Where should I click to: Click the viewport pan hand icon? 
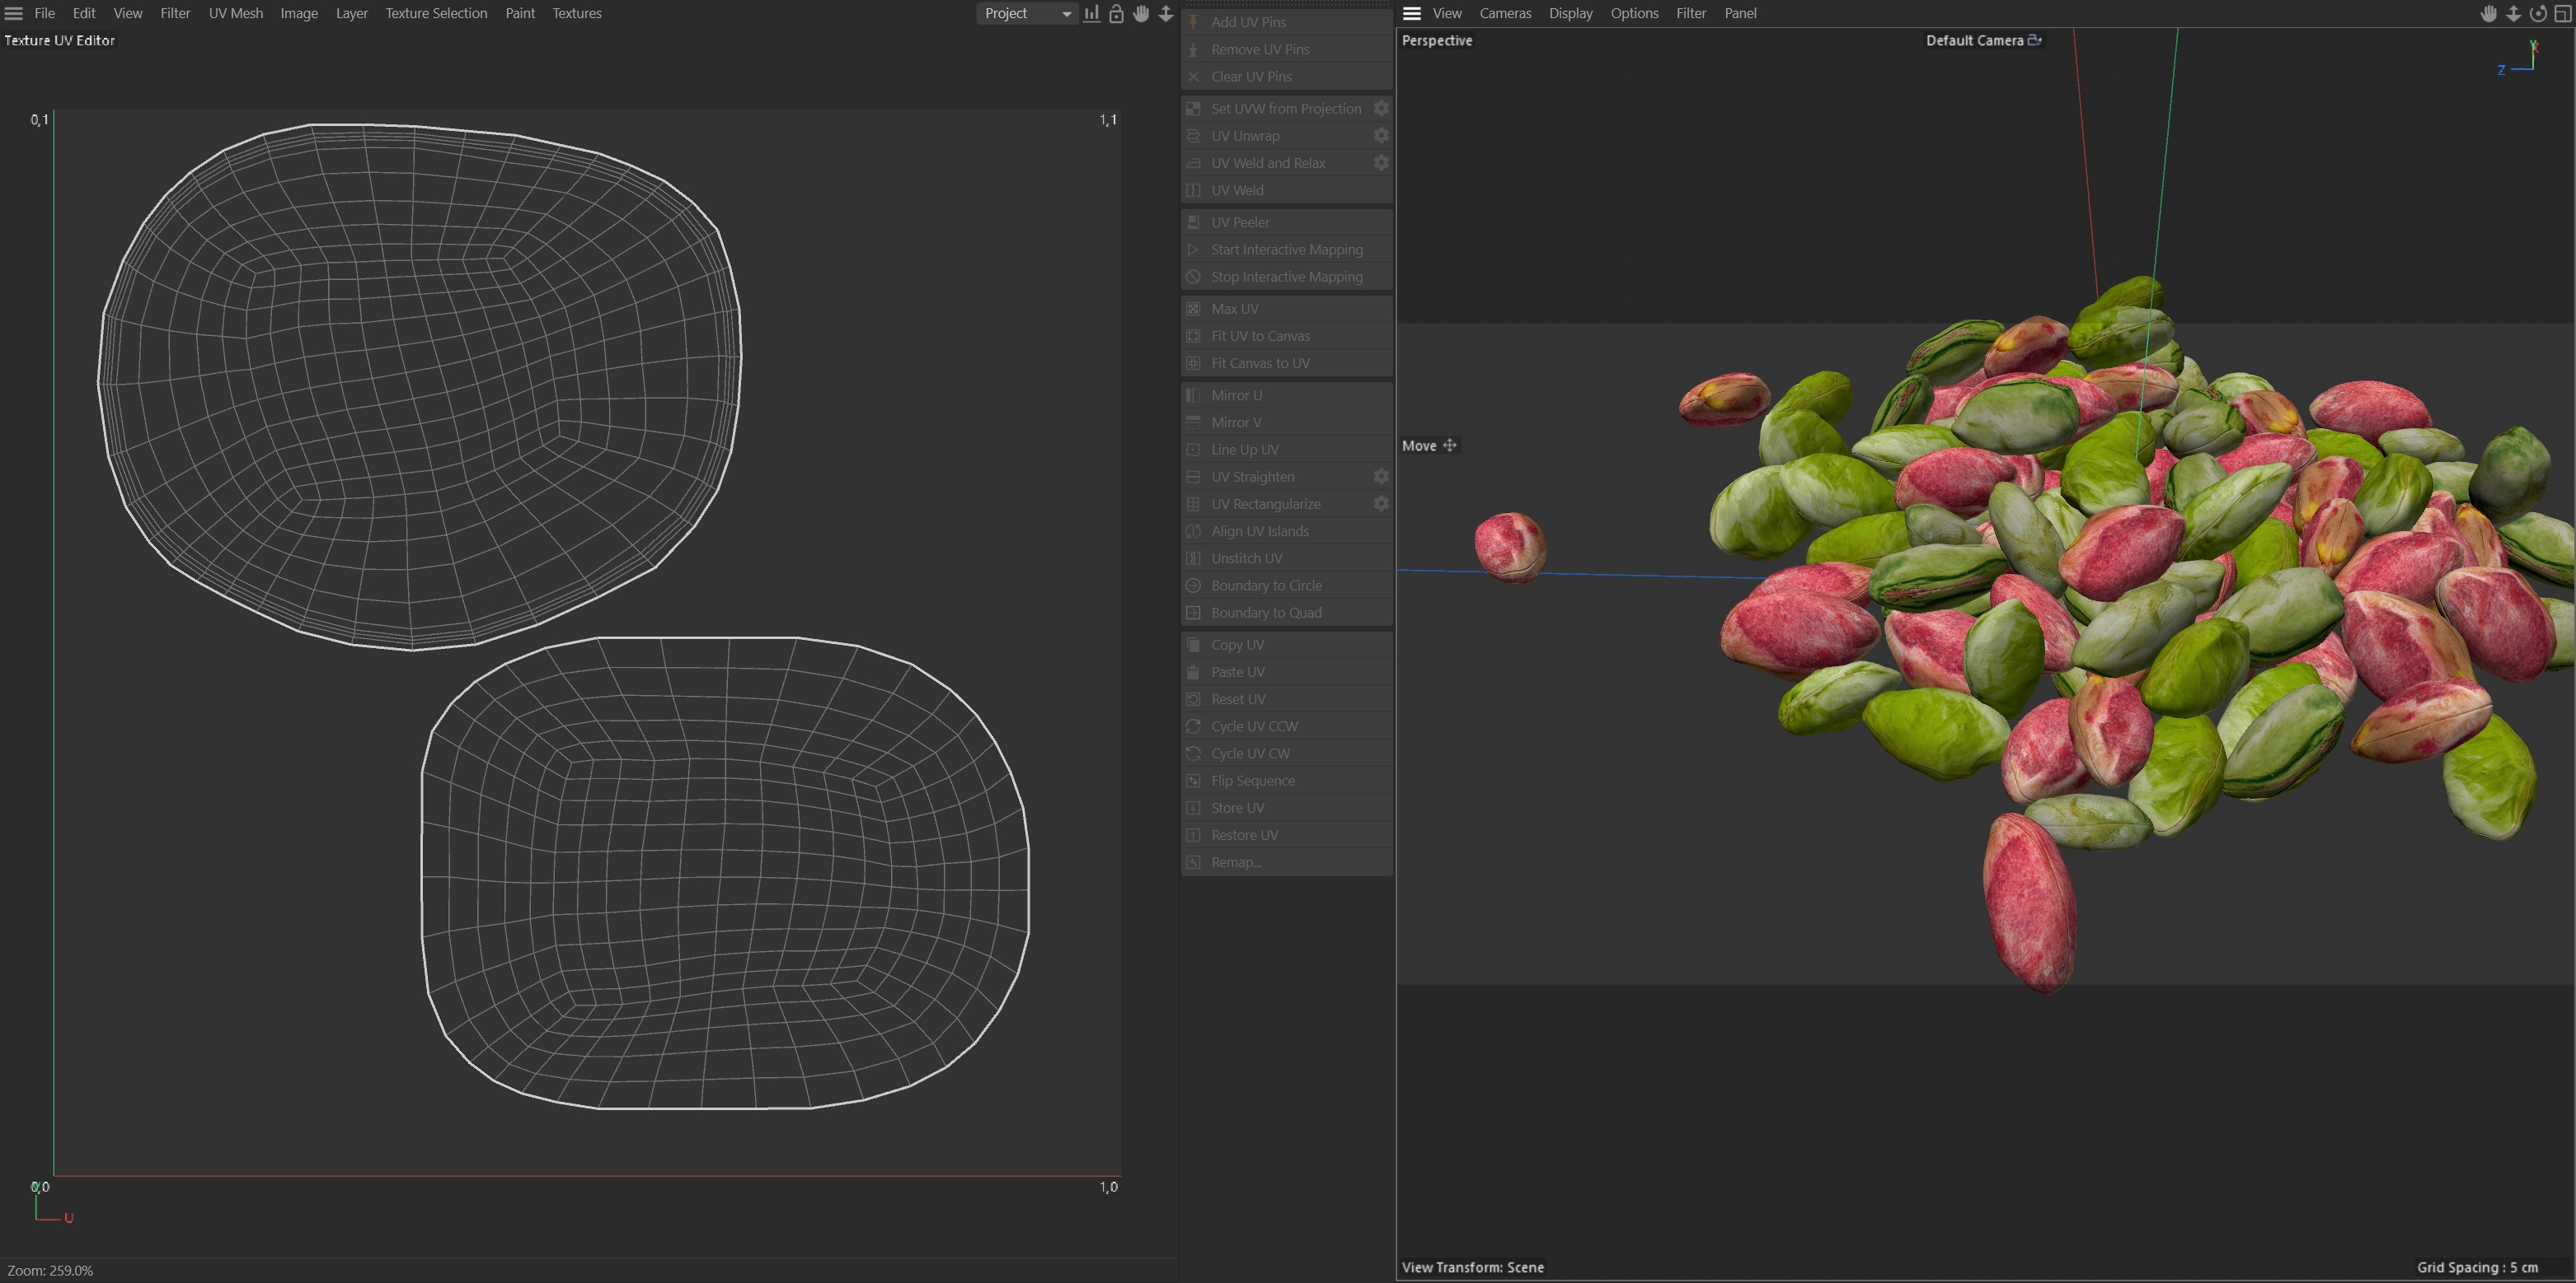[2488, 13]
